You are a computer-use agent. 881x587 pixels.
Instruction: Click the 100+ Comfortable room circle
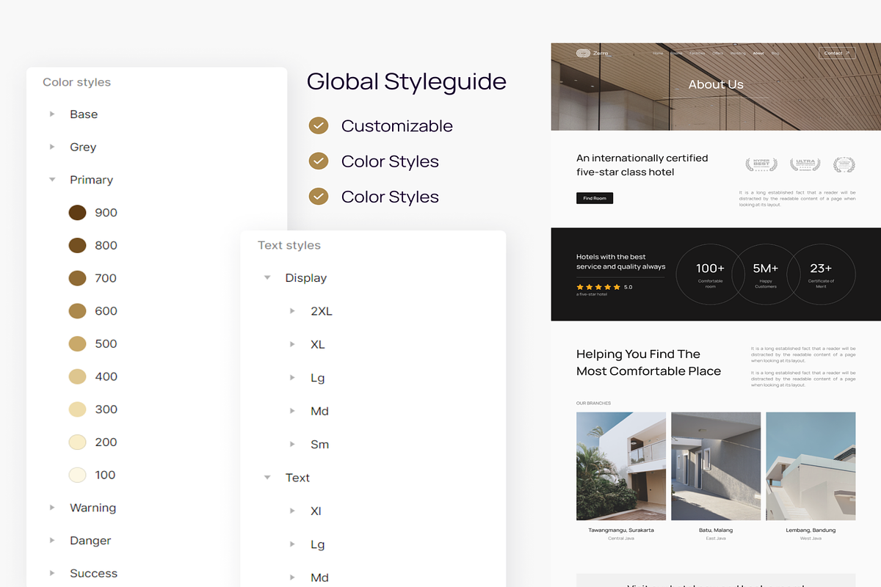(x=710, y=274)
